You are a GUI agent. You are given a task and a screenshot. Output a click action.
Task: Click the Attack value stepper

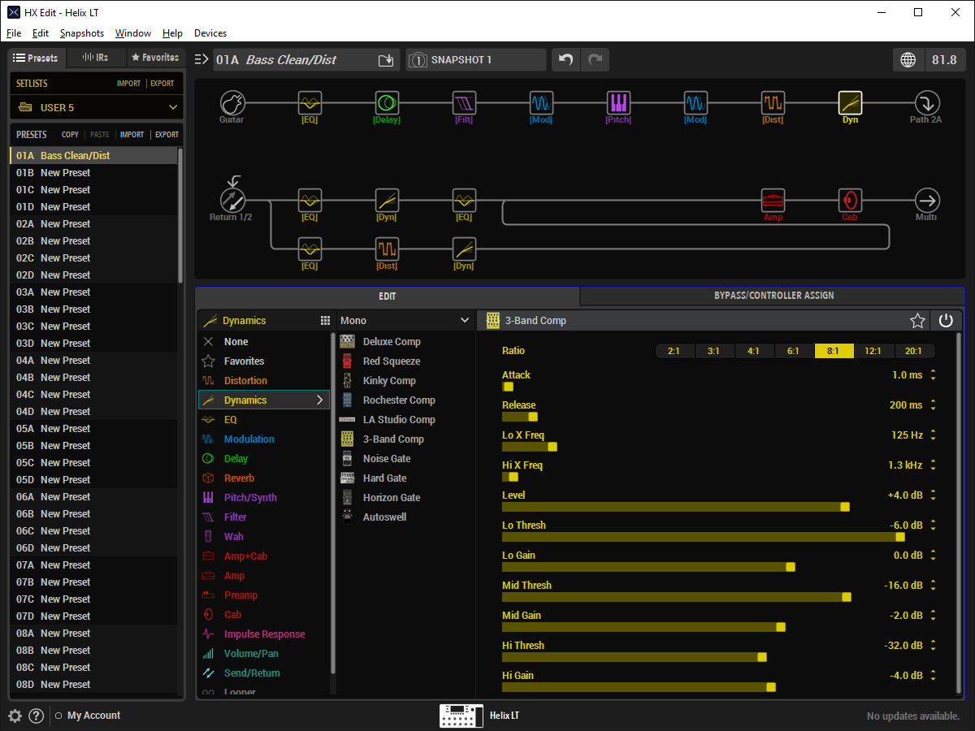(x=934, y=375)
